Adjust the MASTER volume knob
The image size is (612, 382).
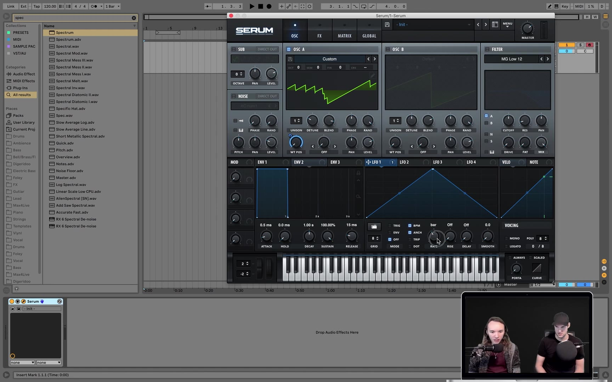[x=527, y=28]
